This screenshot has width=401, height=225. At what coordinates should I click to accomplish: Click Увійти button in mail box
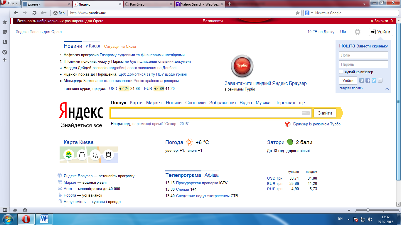pos(348,81)
